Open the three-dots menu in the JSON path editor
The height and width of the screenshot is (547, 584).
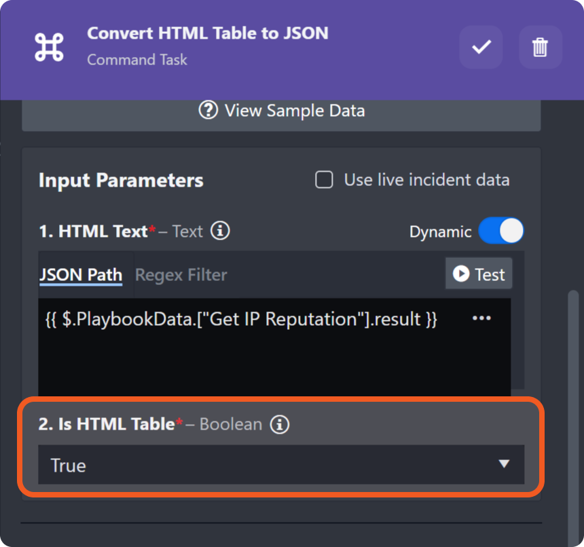(x=481, y=318)
